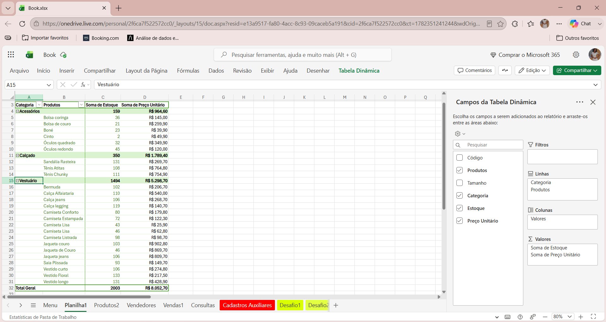Open the Comentários button
Viewport: 606px width, 322px height.
[474, 70]
